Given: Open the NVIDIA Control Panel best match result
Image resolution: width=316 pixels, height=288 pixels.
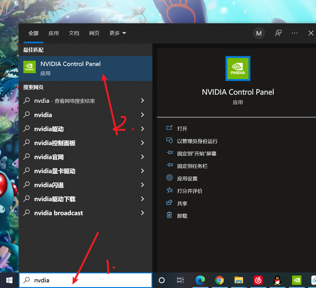Looking at the screenshot, I should coord(86,68).
